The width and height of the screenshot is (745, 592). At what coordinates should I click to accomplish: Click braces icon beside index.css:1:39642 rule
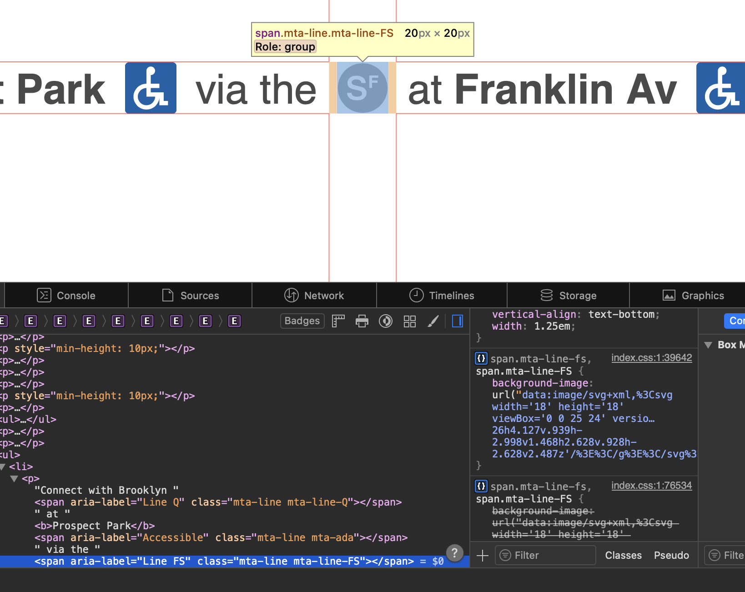[481, 358]
